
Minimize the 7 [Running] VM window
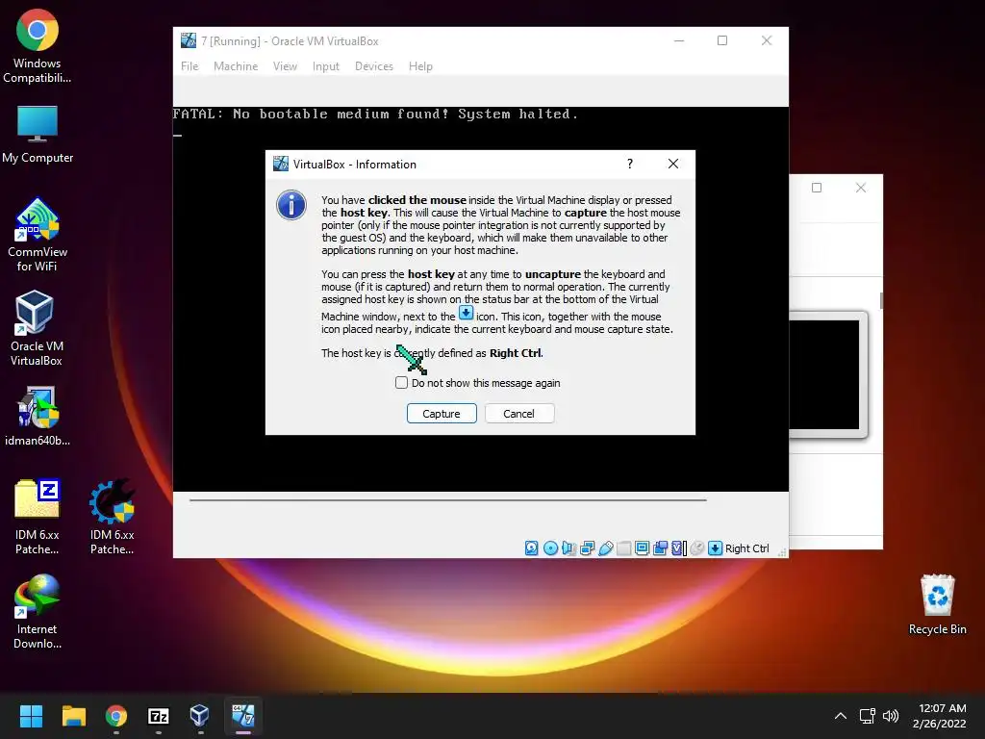point(679,40)
